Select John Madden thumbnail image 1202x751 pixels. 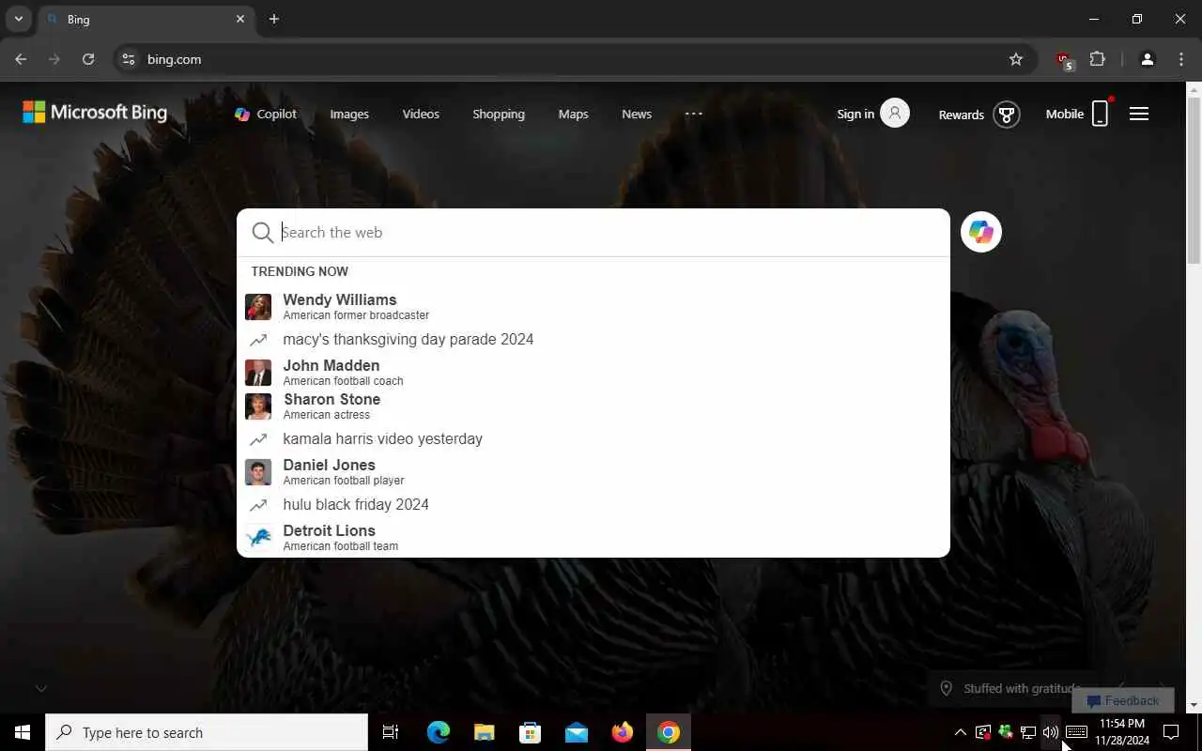(x=258, y=373)
